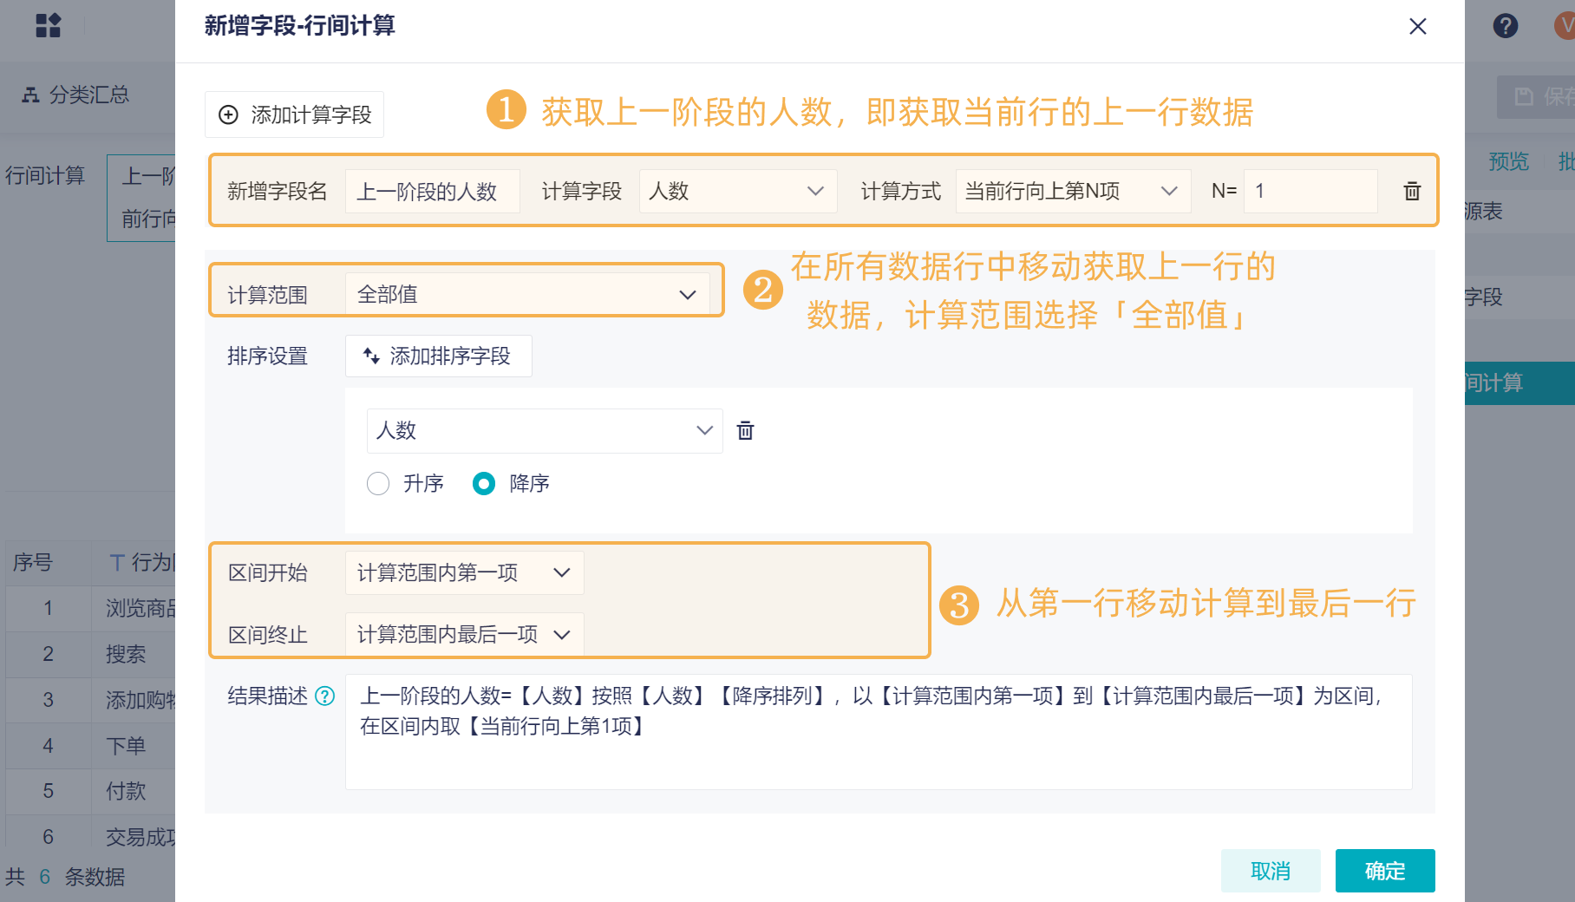Delete the 上一阶段的人数 calculation field row
1575x902 pixels.
(x=1412, y=192)
